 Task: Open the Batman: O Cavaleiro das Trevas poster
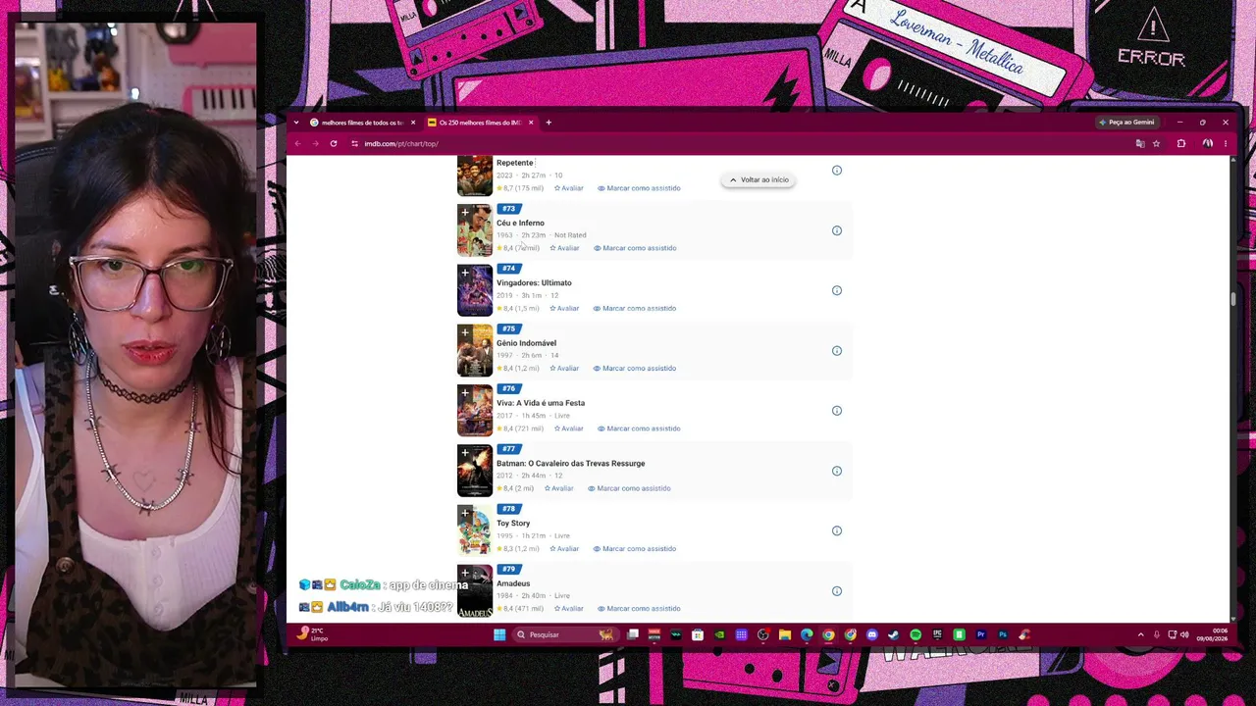coord(475,471)
